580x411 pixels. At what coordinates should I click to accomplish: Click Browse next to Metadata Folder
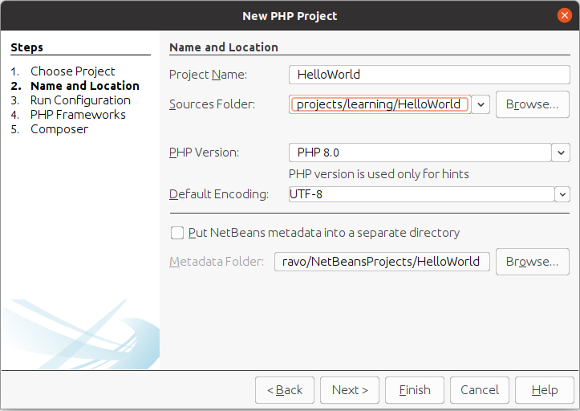click(x=533, y=262)
